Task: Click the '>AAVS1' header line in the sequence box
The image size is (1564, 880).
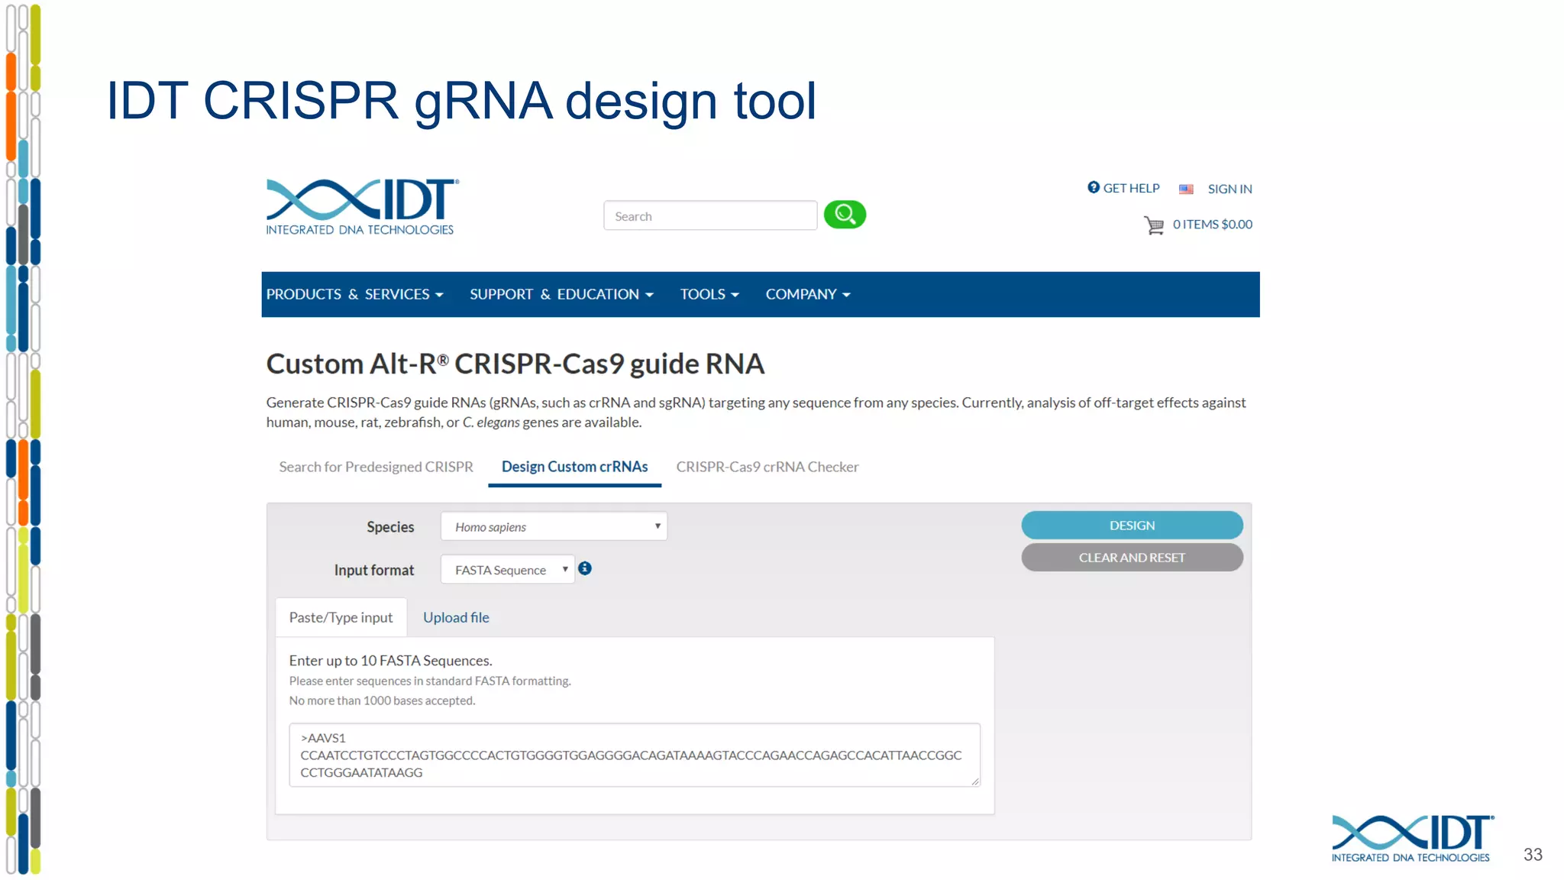Action: 322,738
